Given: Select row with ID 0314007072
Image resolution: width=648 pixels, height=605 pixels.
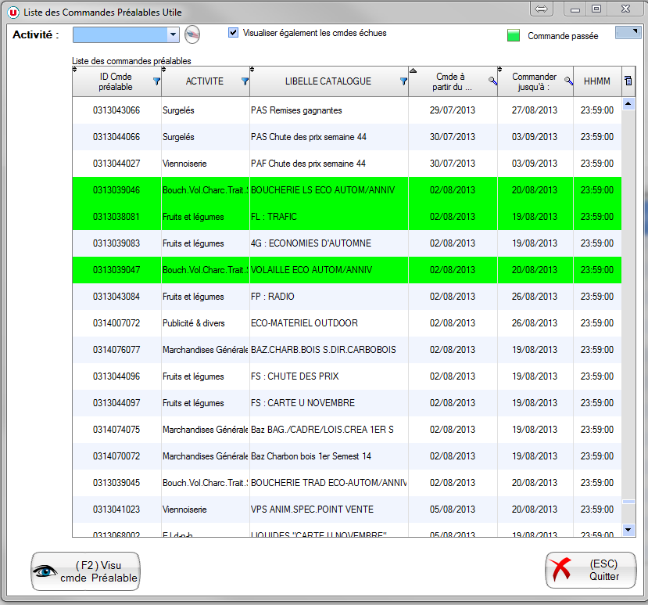Looking at the screenshot, I should point(116,323).
